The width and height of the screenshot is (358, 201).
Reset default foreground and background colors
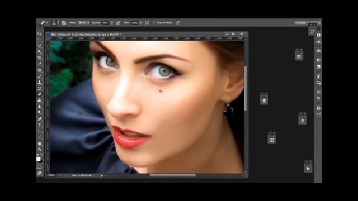[x=37, y=155]
